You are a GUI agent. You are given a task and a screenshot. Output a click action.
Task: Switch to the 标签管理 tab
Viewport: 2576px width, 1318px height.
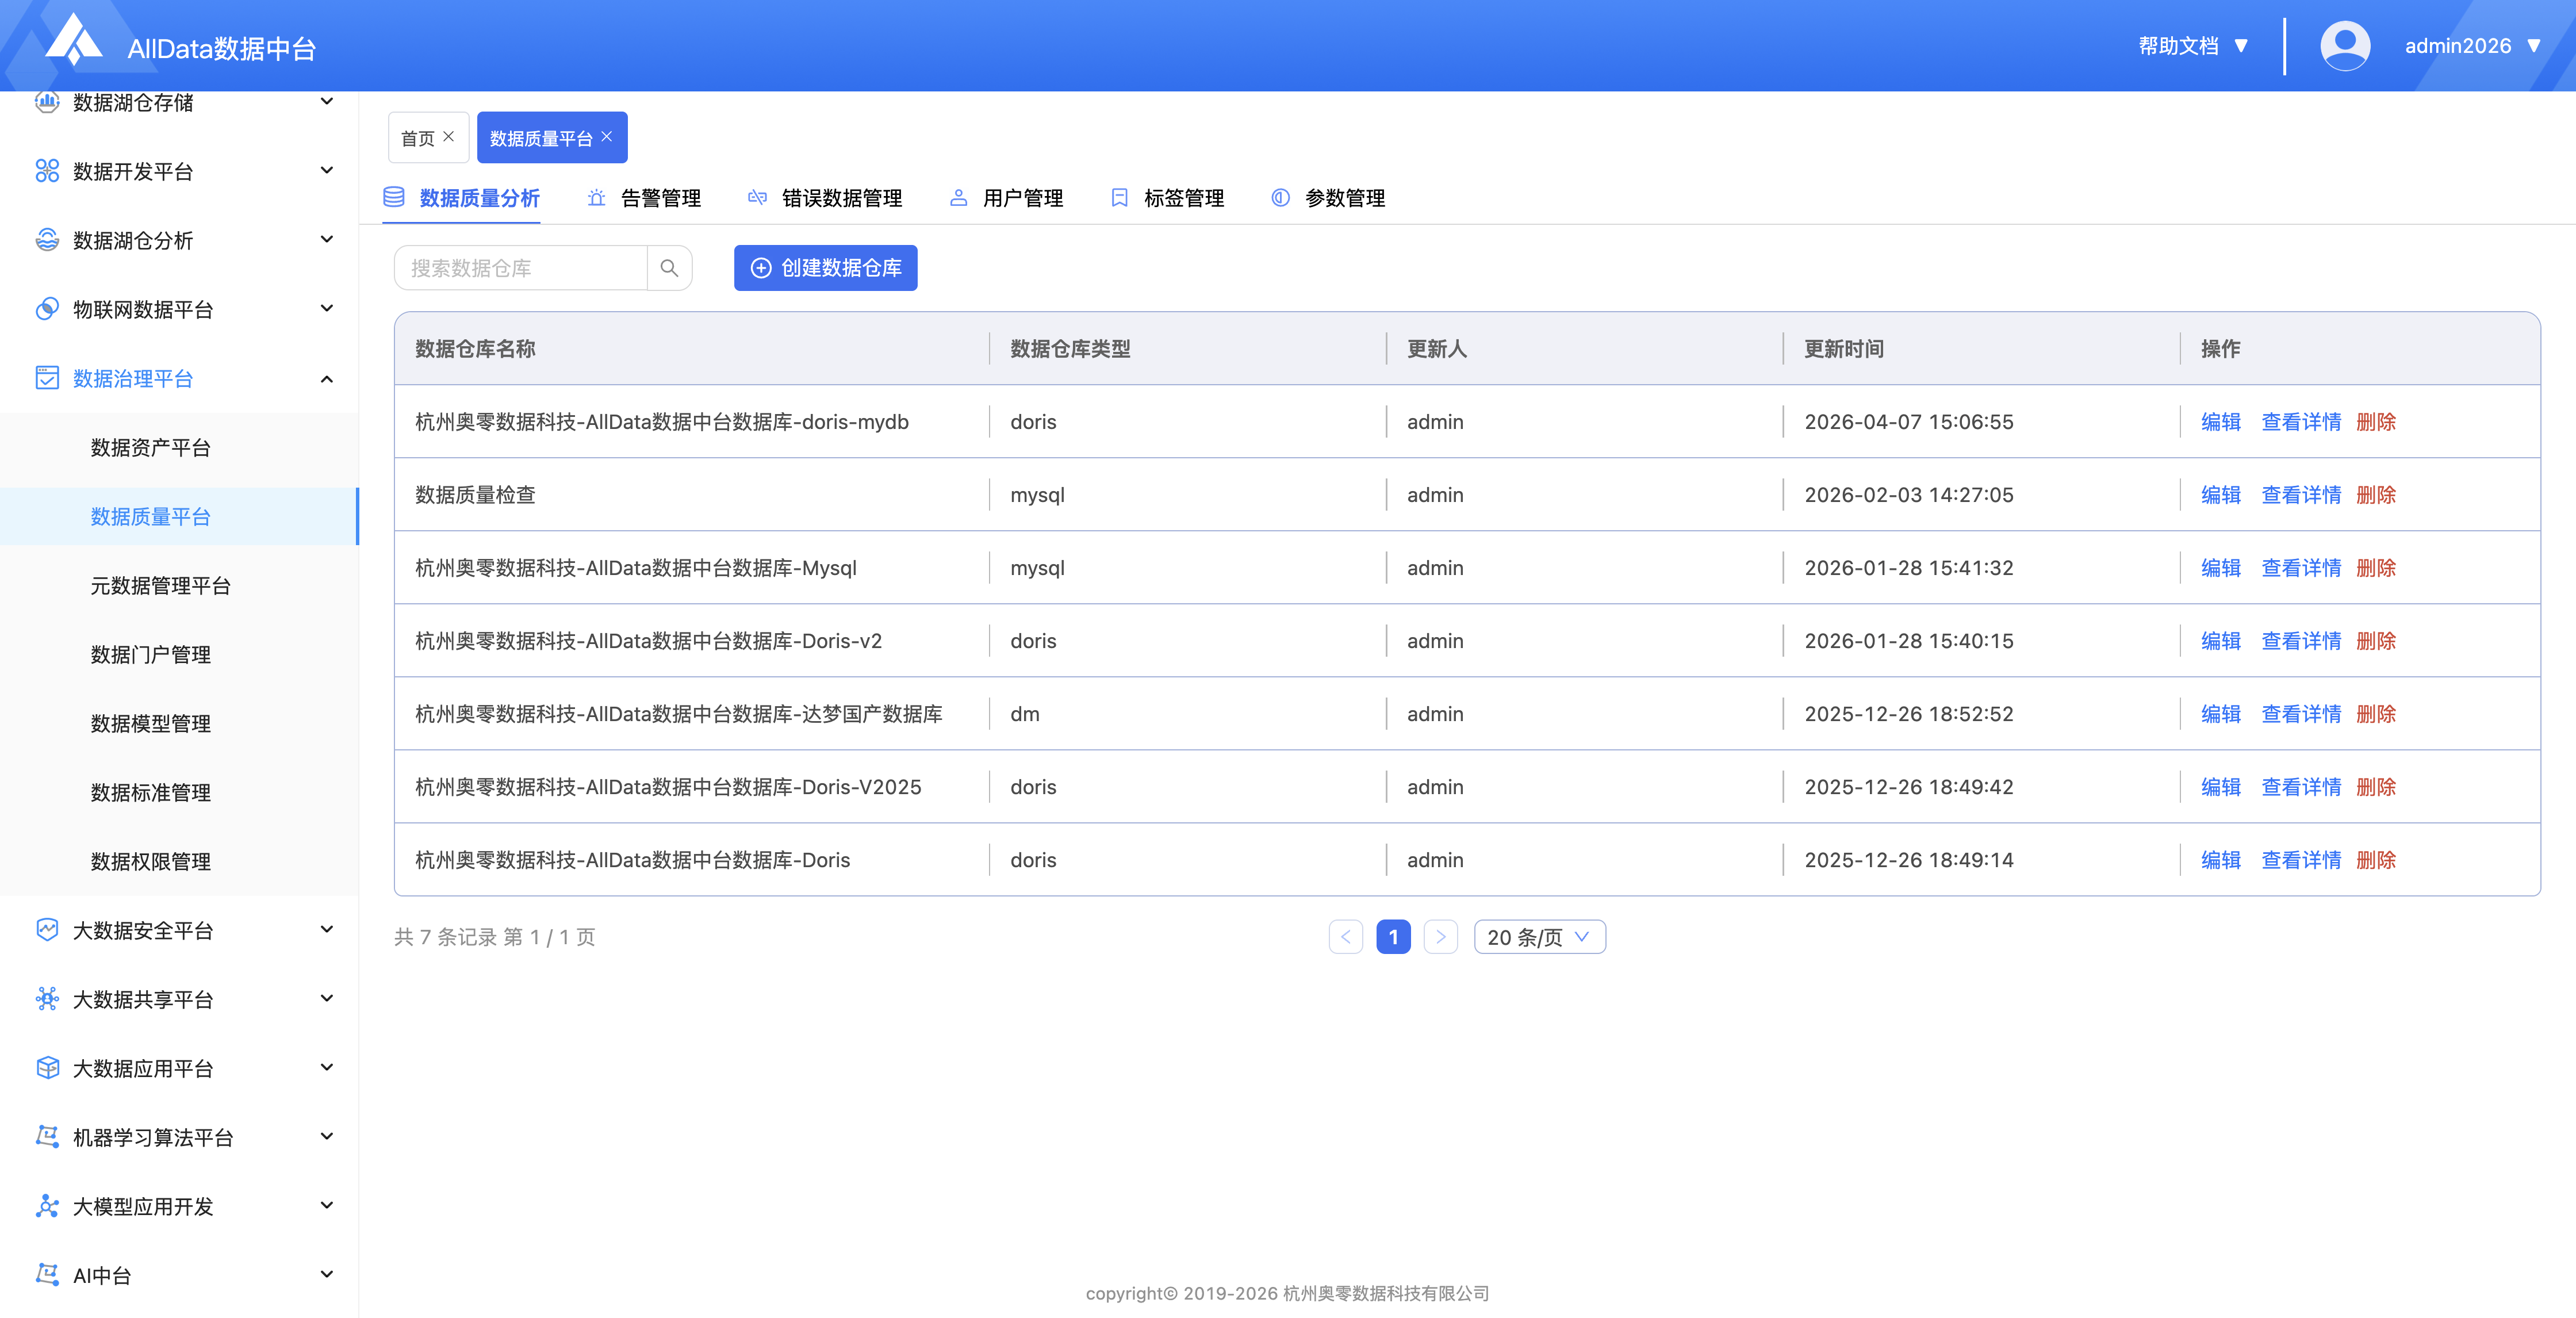coord(1167,198)
